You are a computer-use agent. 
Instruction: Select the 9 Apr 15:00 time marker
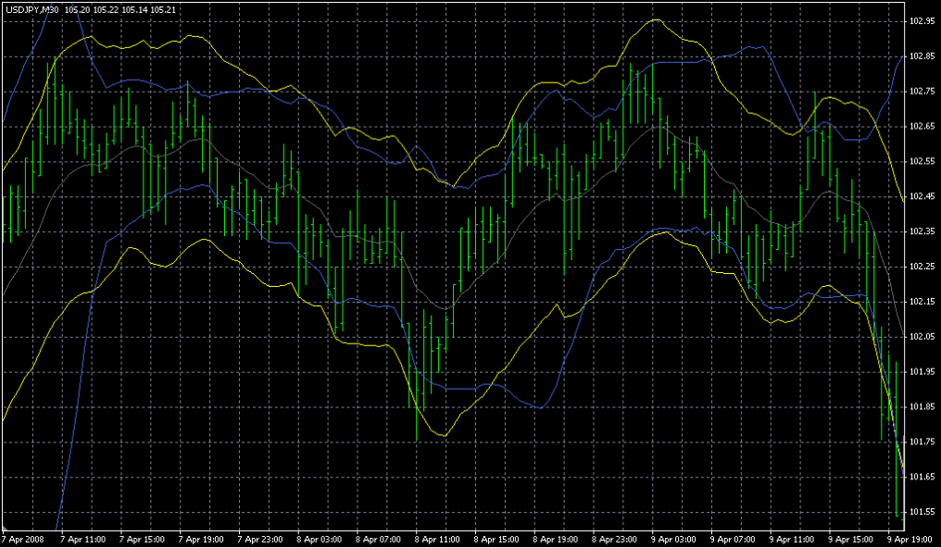[851, 539]
